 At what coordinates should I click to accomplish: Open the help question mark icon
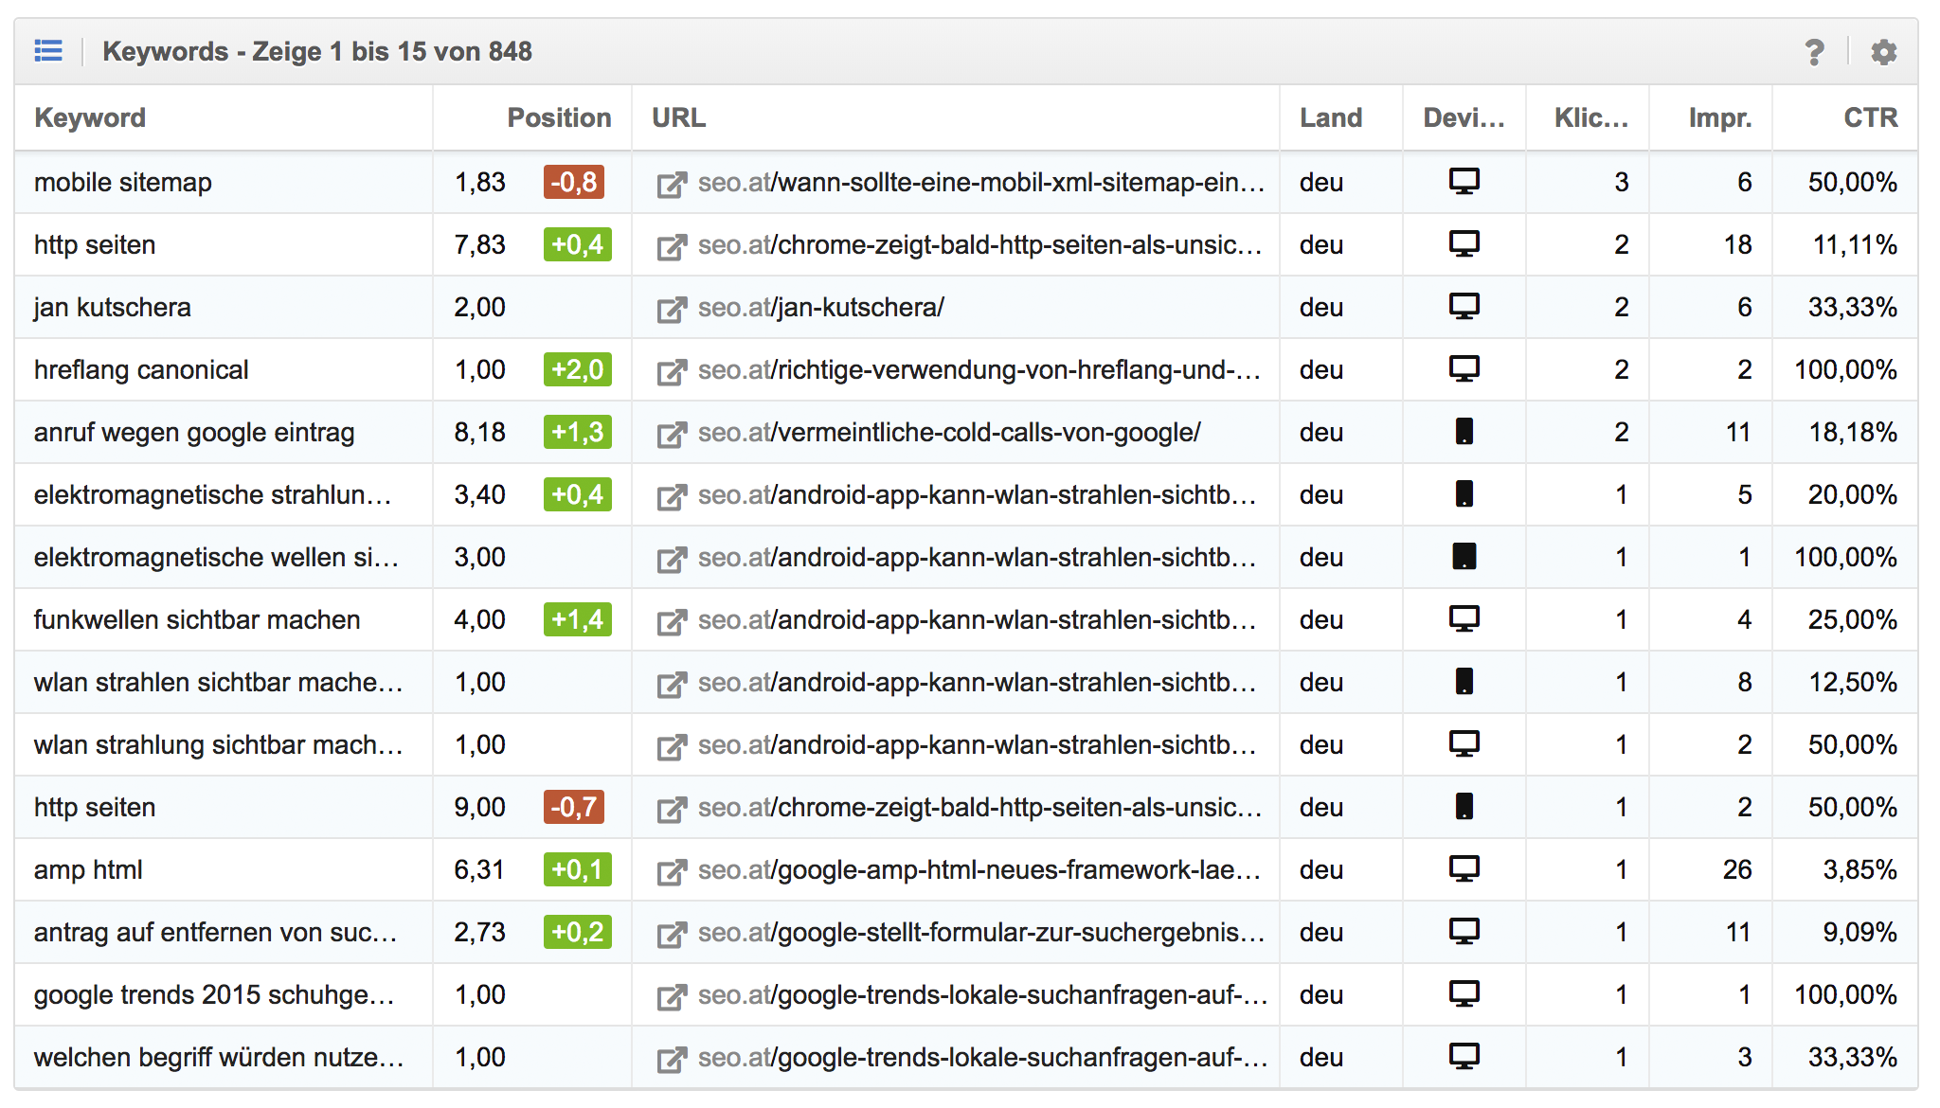1814,52
